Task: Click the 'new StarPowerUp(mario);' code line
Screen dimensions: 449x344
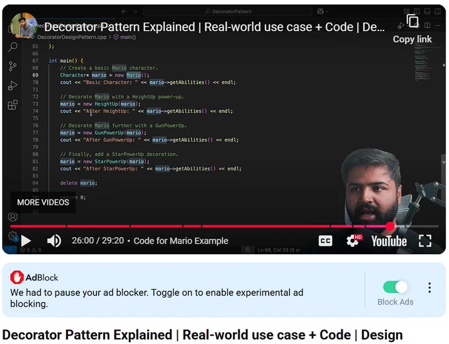Action: [104, 162]
